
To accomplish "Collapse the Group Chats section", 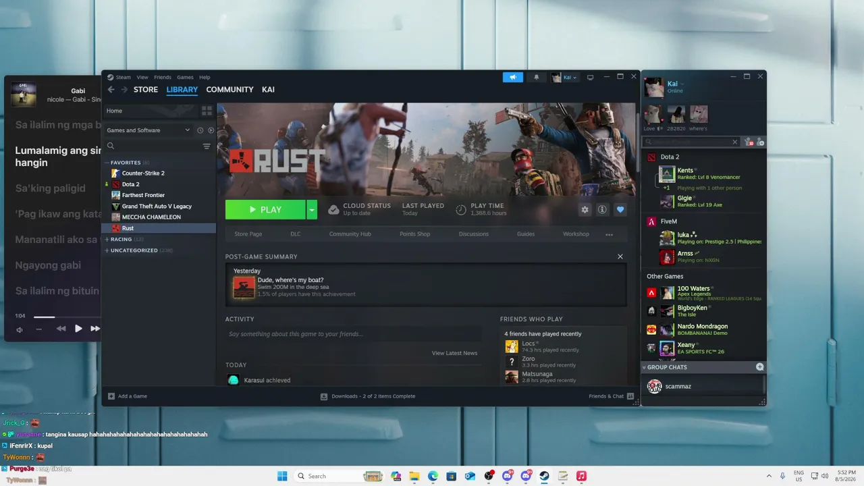I will 644,367.
